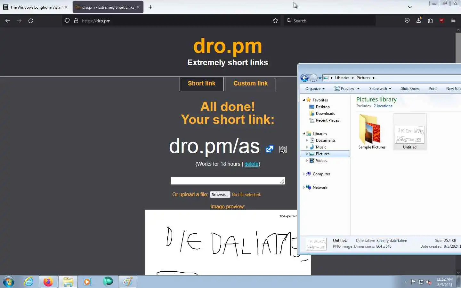The image size is (461, 288).
Task: Open the taskbar clock and date
Action: pyautogui.click(x=445, y=282)
